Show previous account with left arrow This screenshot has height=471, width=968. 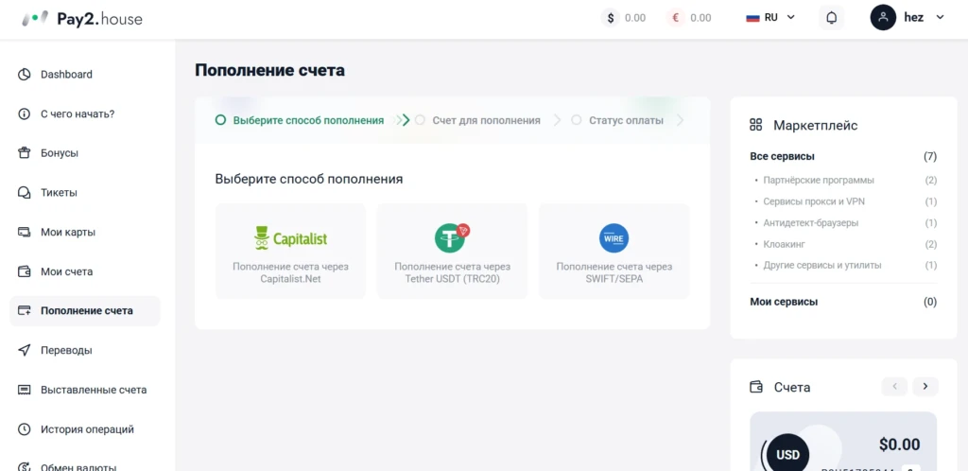(894, 387)
